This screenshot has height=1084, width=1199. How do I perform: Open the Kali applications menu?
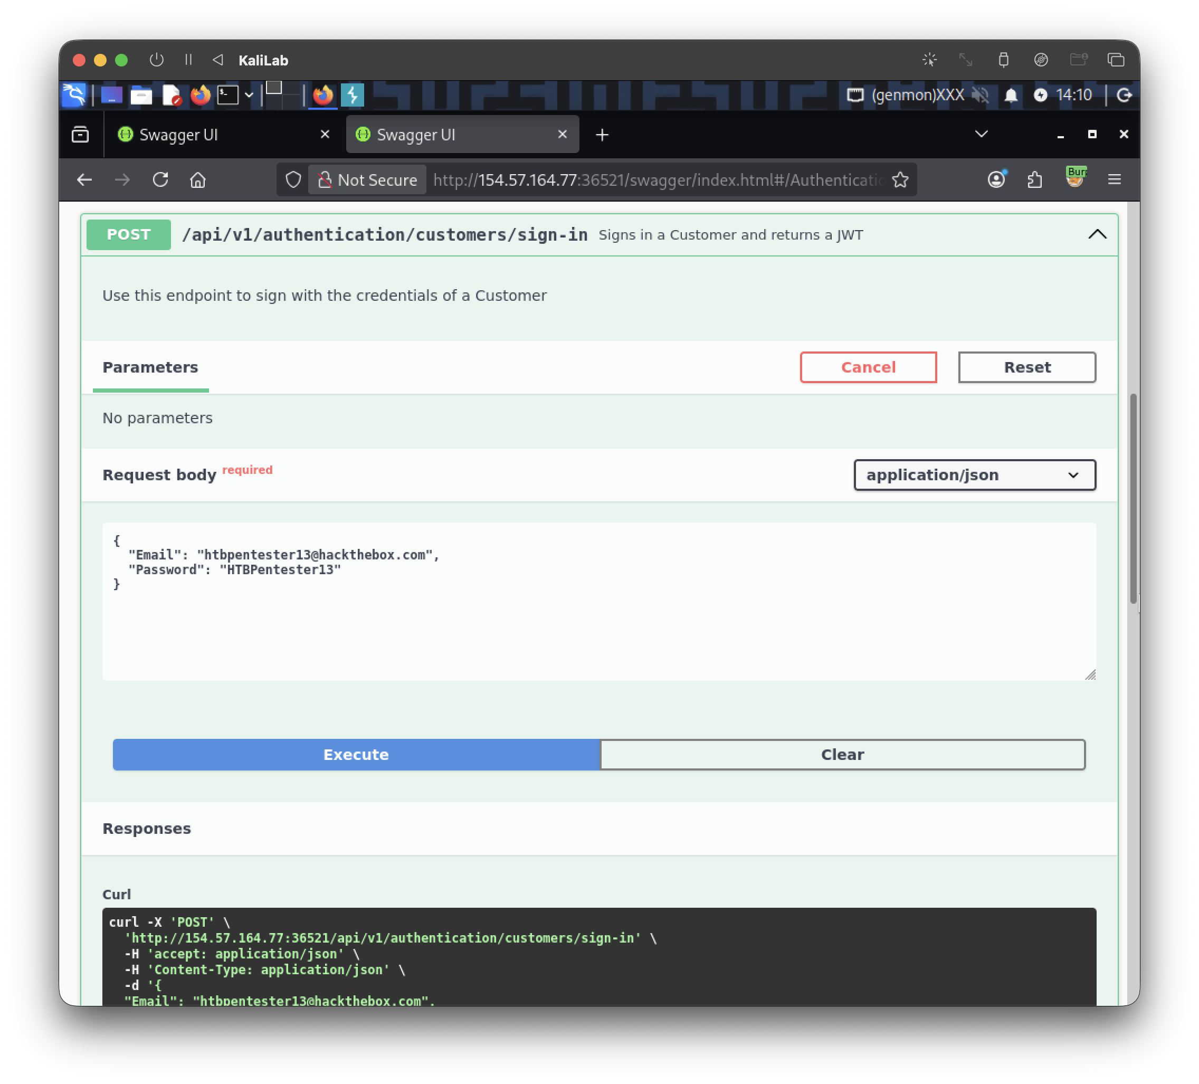(74, 95)
